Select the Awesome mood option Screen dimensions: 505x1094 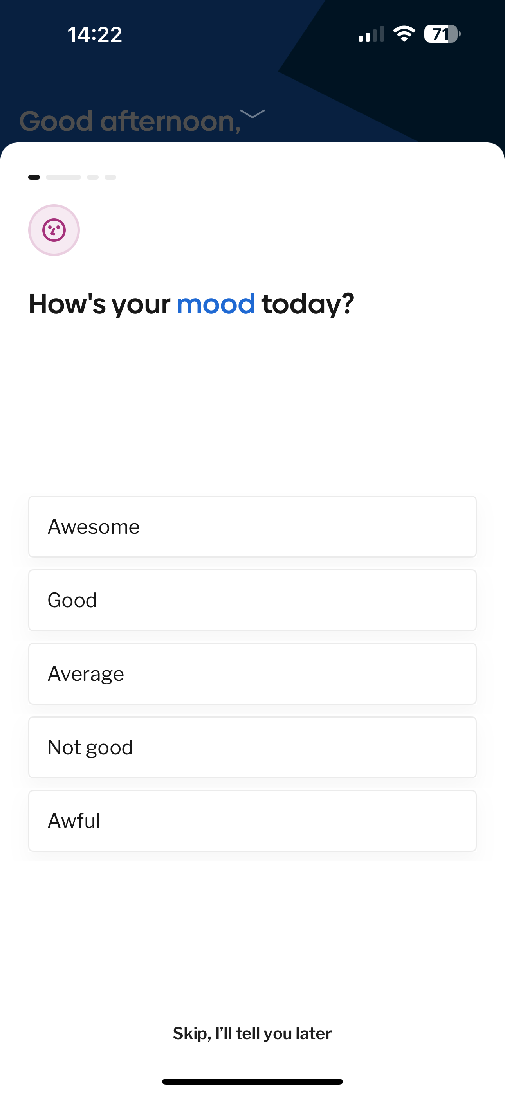coord(252,527)
